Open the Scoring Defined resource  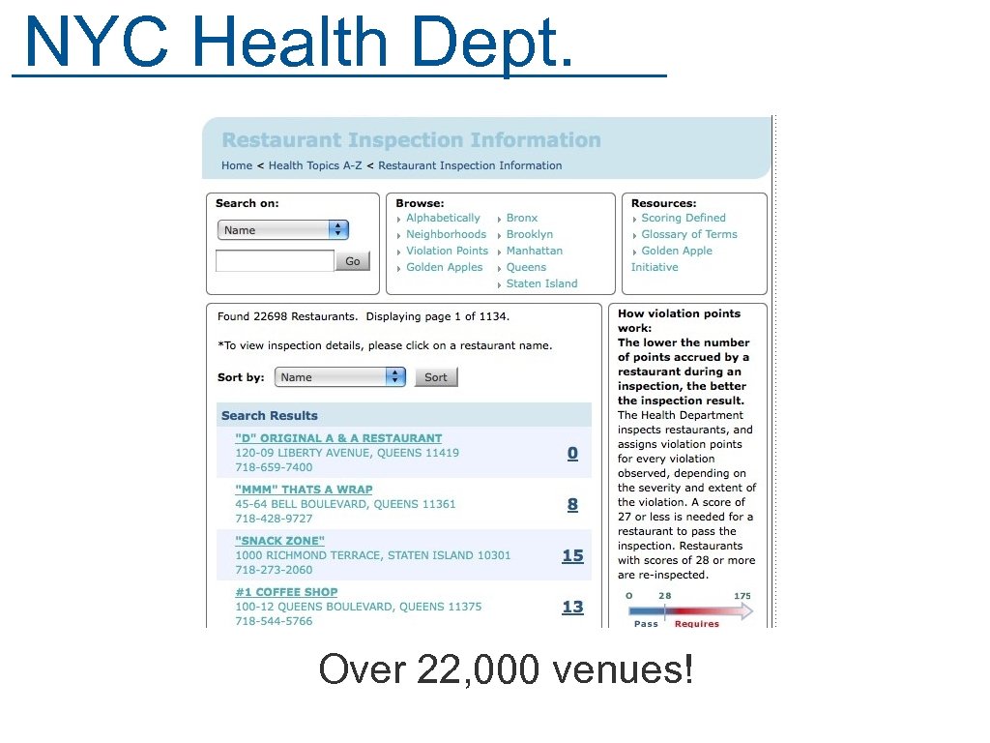[684, 217]
